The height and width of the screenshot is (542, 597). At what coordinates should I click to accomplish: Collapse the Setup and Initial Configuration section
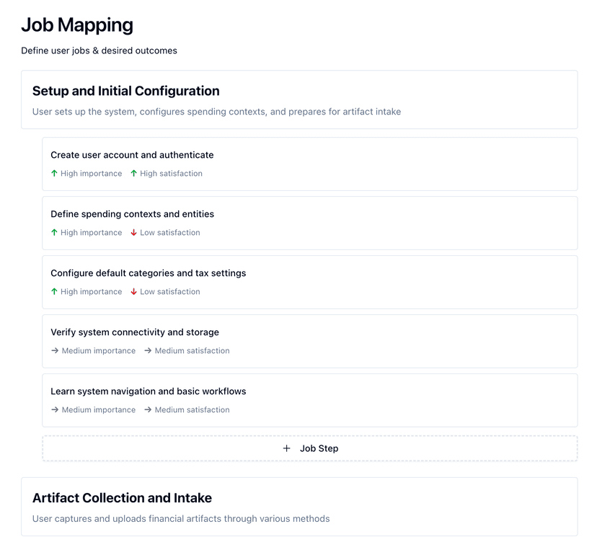(x=125, y=91)
